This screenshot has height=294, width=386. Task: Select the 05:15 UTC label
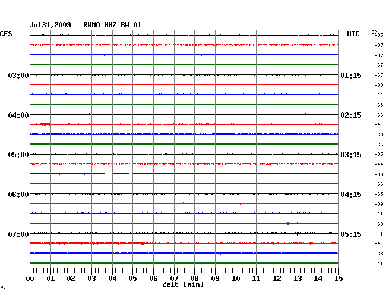(x=351, y=234)
